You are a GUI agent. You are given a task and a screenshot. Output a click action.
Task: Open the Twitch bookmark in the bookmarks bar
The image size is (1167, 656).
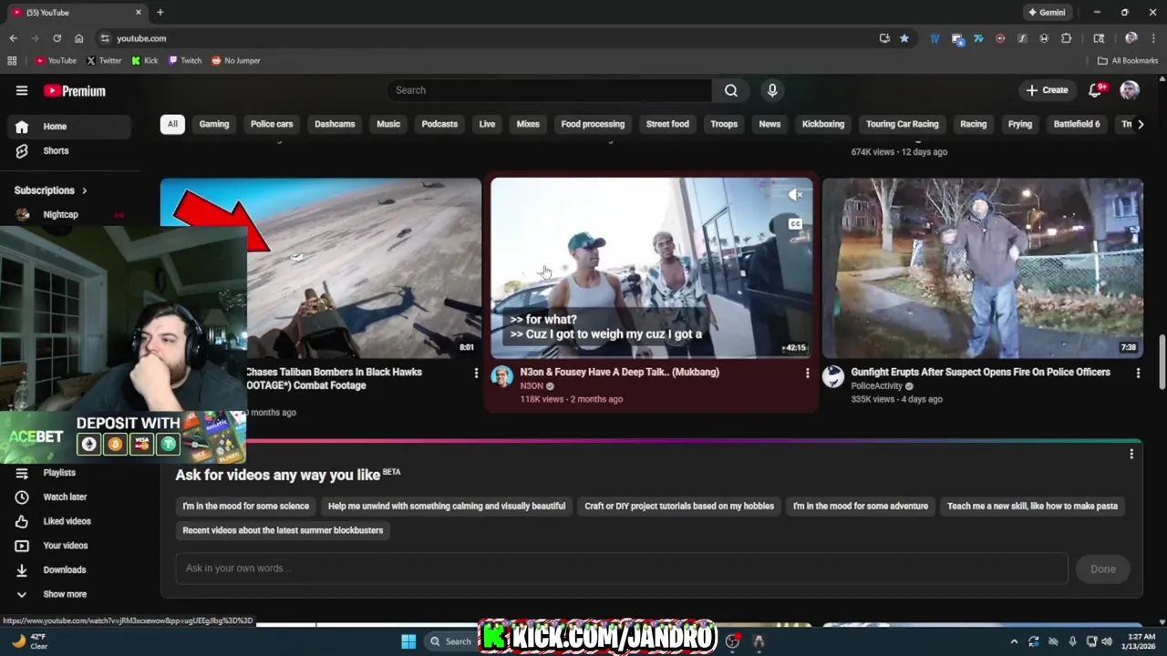coord(185,61)
